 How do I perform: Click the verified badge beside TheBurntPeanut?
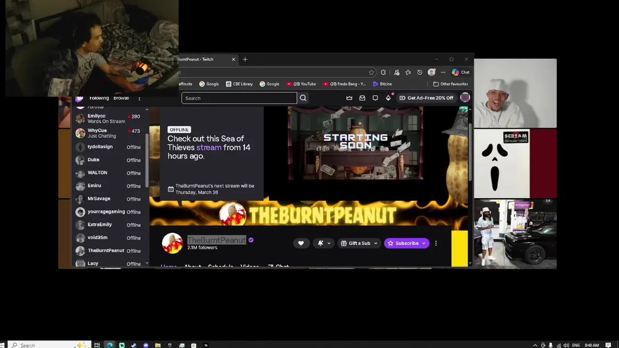coord(251,240)
